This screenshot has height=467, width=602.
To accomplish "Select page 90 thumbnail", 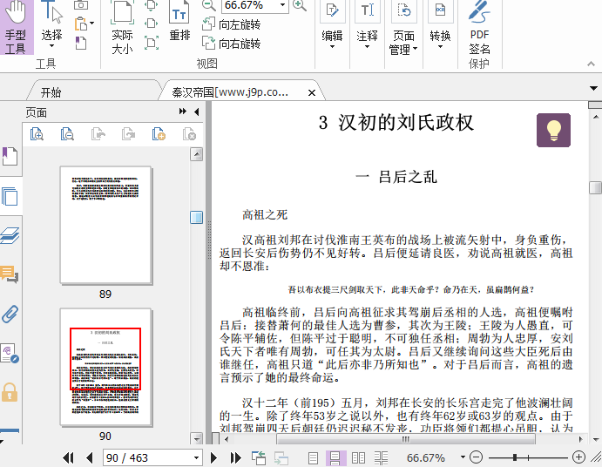I will [105, 367].
